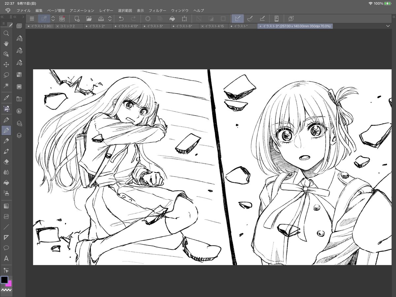This screenshot has height=297, width=396.
Task: Select the Eraser tool
Action: [6, 162]
